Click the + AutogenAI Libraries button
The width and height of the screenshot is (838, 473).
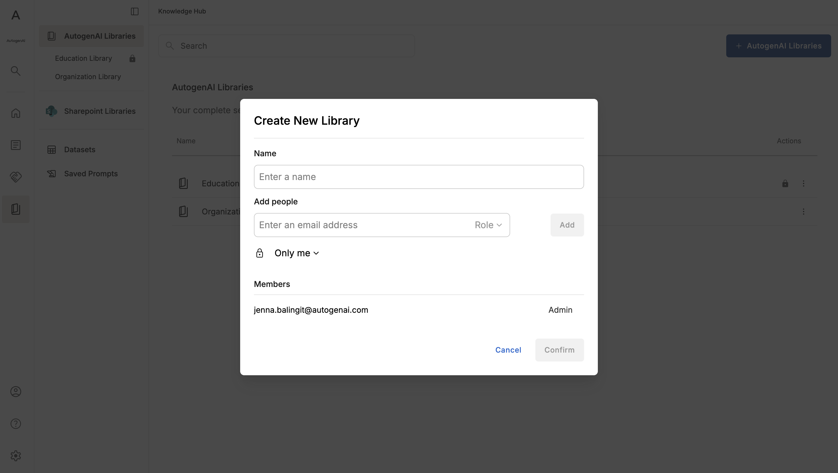click(x=778, y=46)
